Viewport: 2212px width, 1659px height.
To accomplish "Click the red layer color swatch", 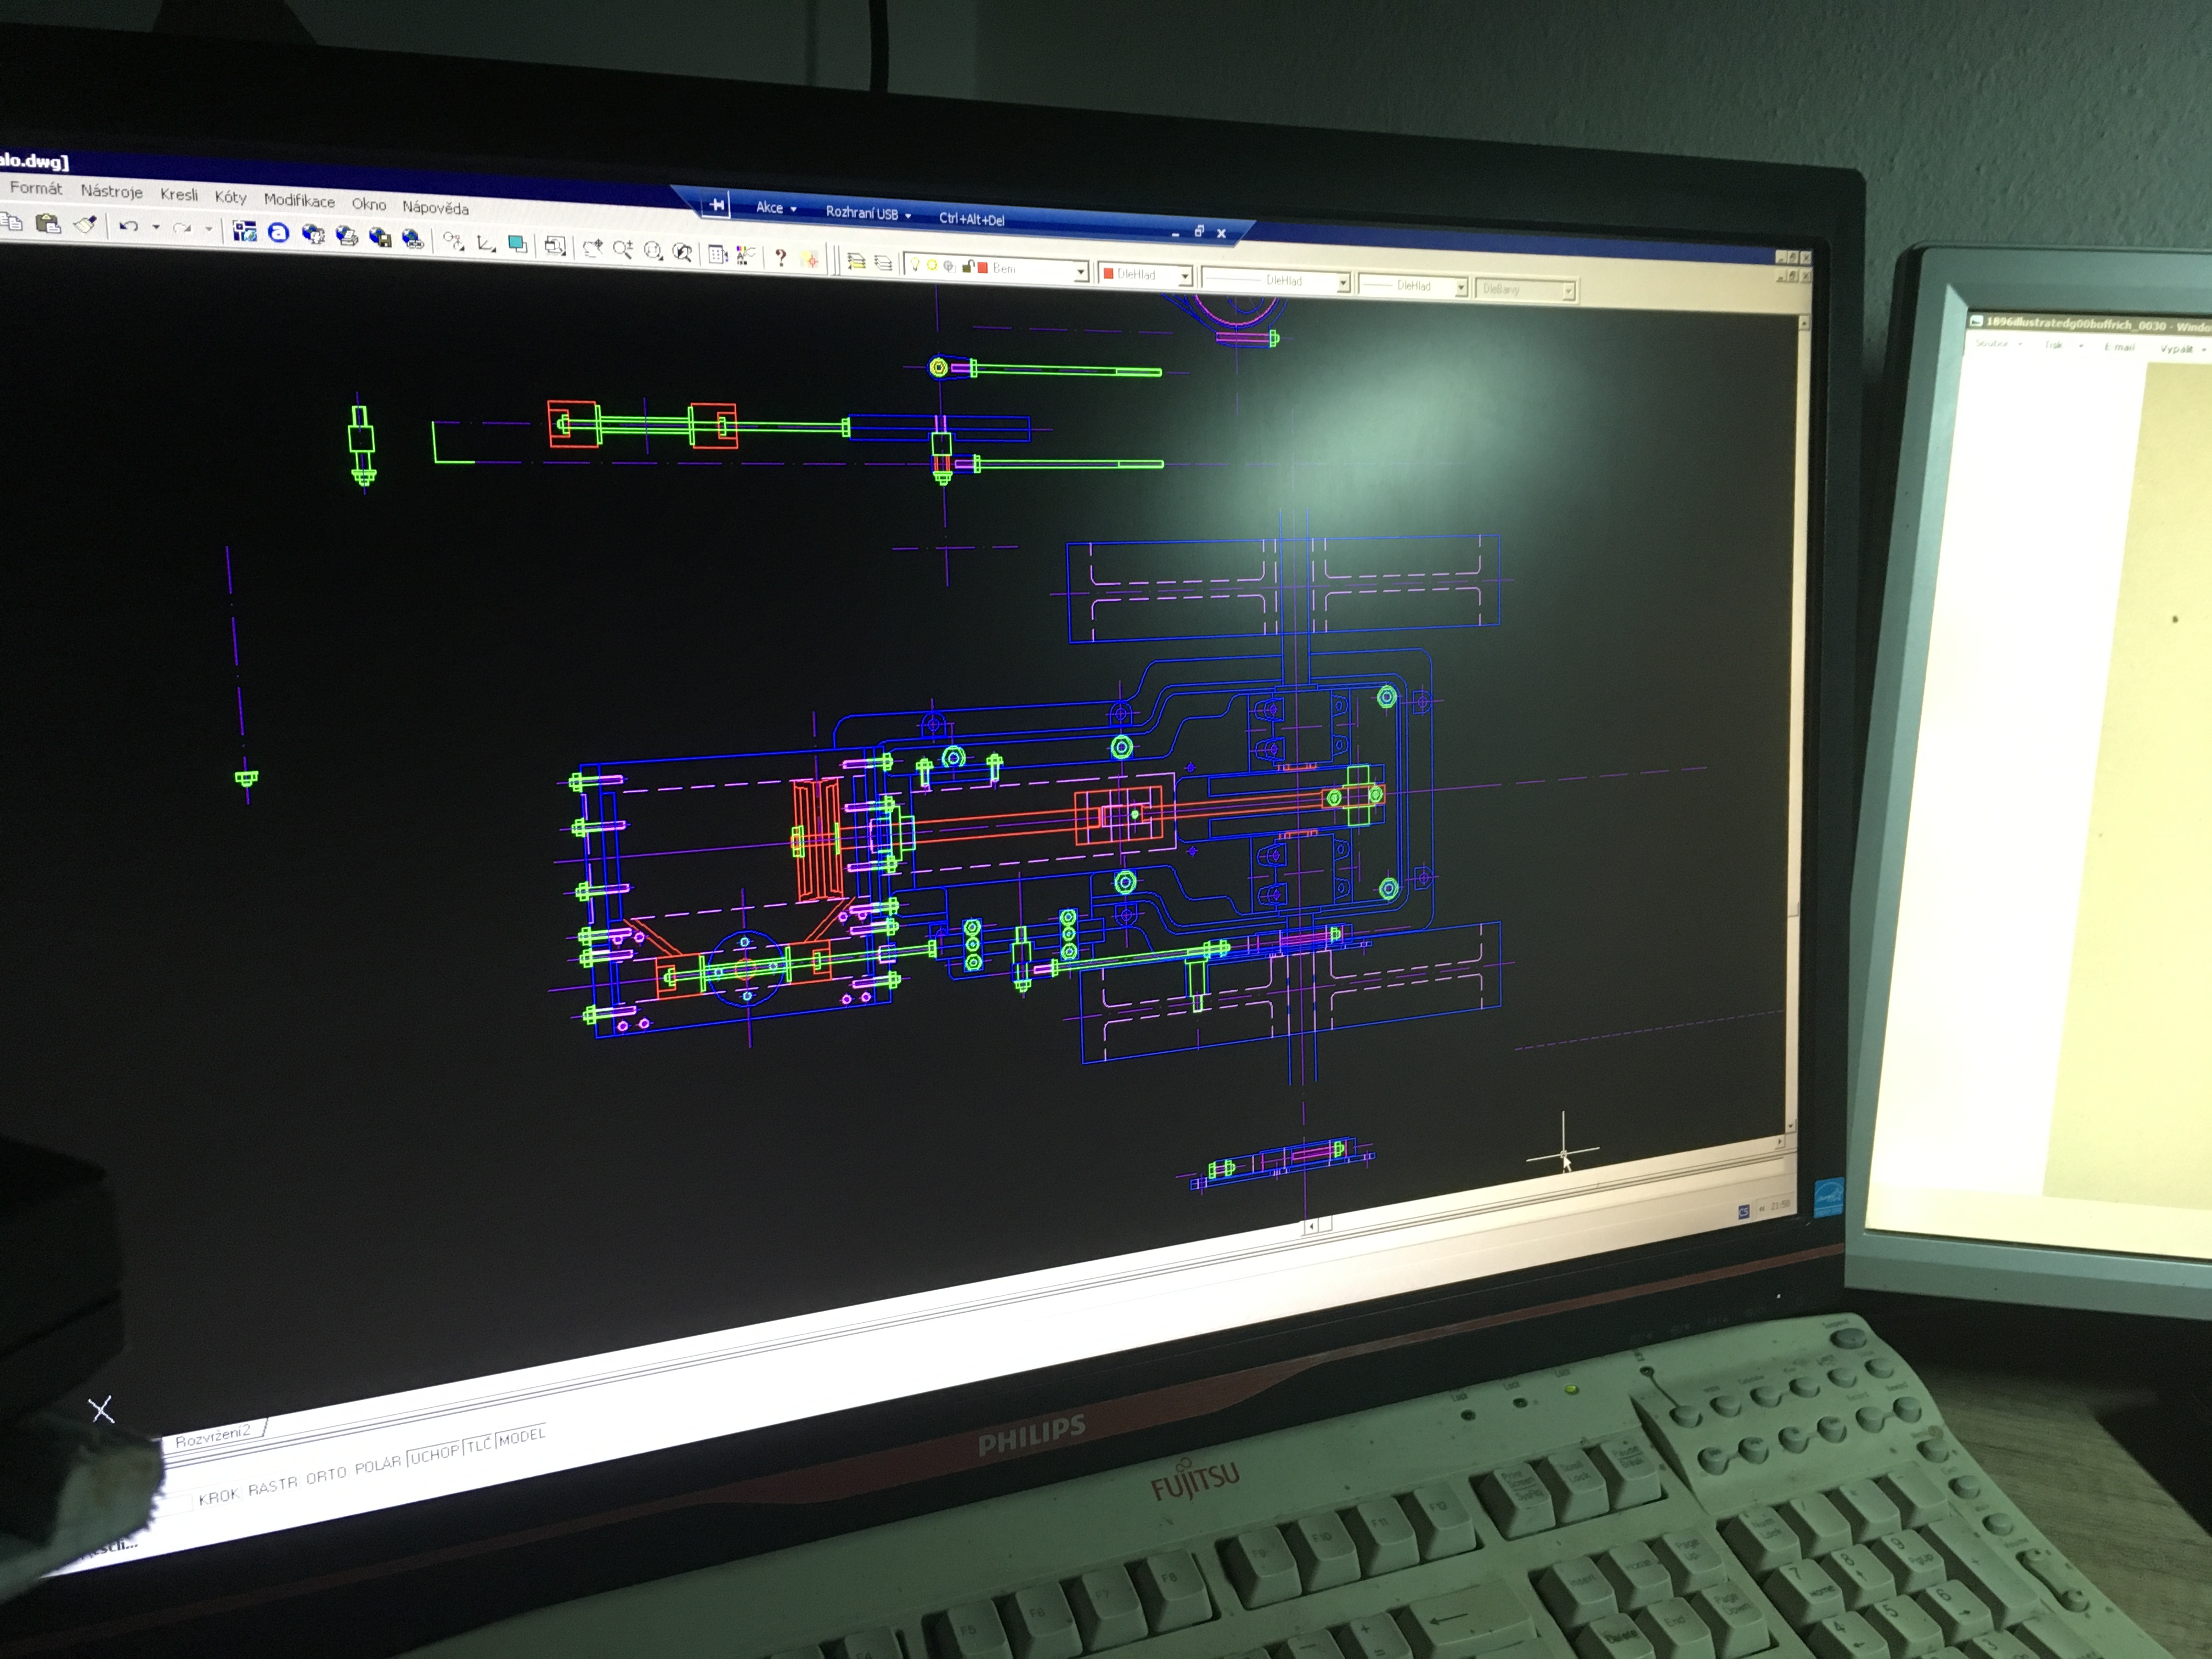I will click(x=983, y=268).
